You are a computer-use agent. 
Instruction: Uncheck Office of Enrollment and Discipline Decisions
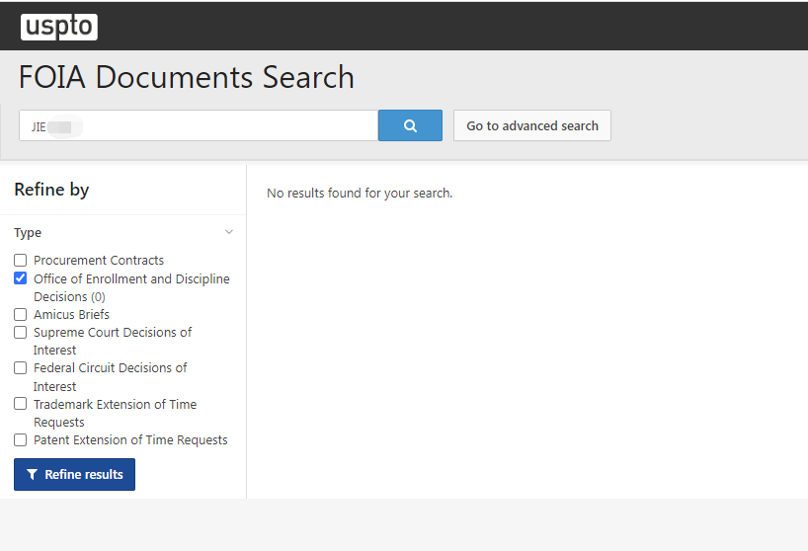tap(20, 278)
